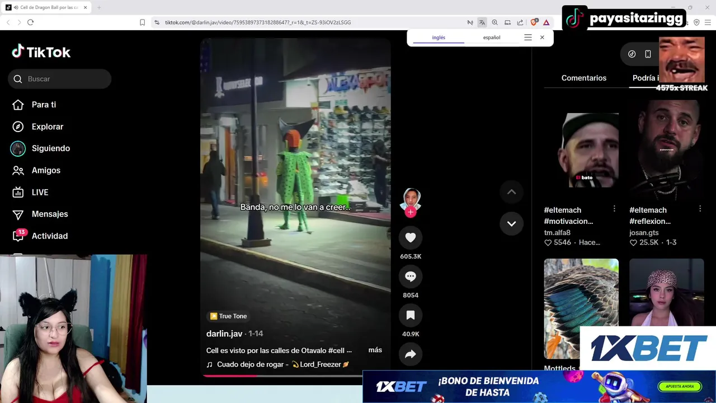The width and height of the screenshot is (716, 403).
Task: Click the video playback progress bar
Action: tap(282, 376)
